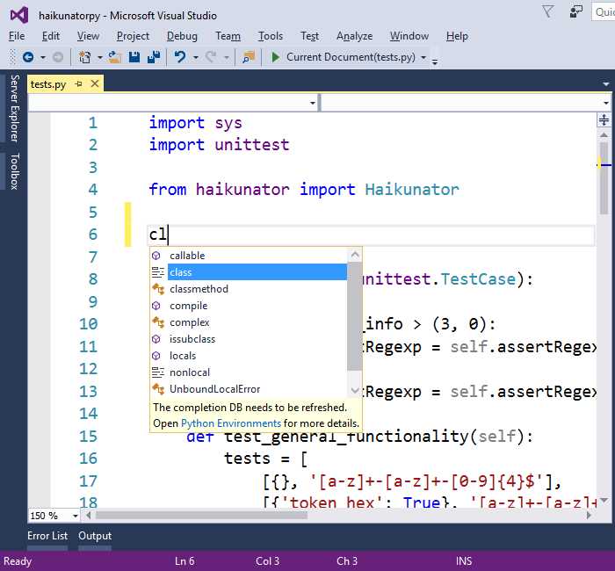The height and width of the screenshot is (571, 615).
Task: Open the document tab list dropdown arrow
Action: pyautogui.click(x=606, y=84)
